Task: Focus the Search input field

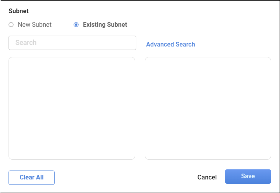Action: pyautogui.click(x=72, y=43)
